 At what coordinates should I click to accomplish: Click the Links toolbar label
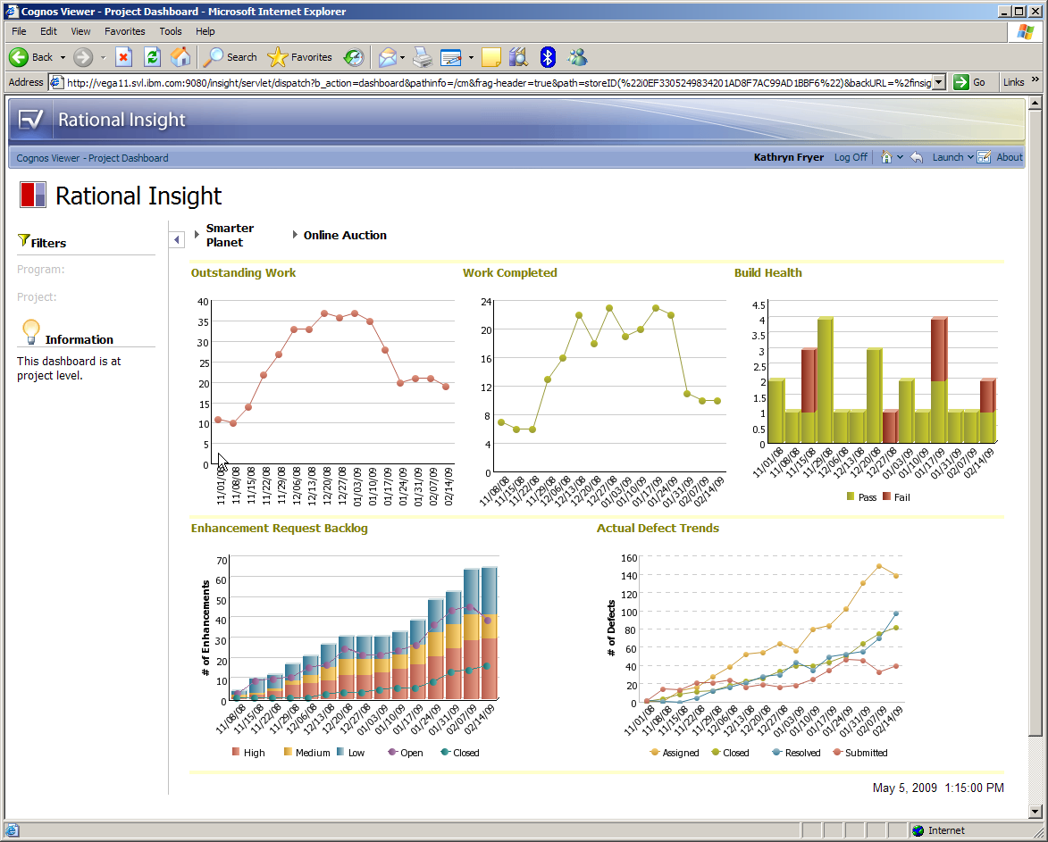click(x=1013, y=82)
